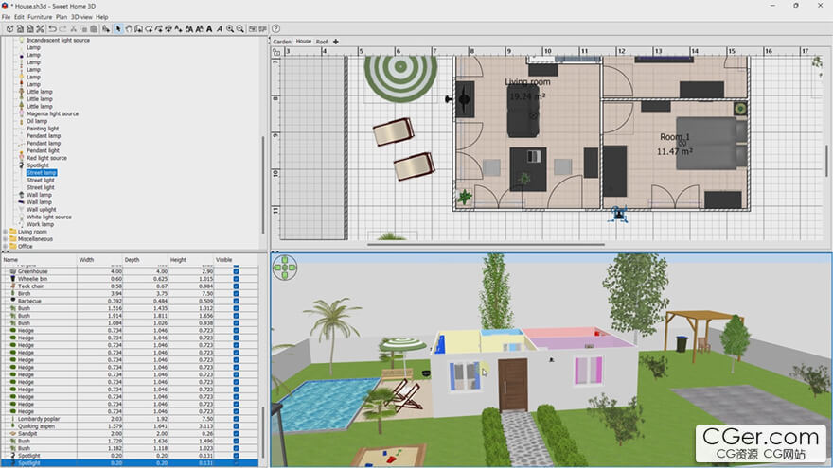
Task: Open Help via question mark icon
Action: click(275, 28)
